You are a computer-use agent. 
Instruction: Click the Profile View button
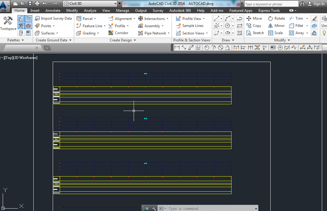tap(192, 18)
